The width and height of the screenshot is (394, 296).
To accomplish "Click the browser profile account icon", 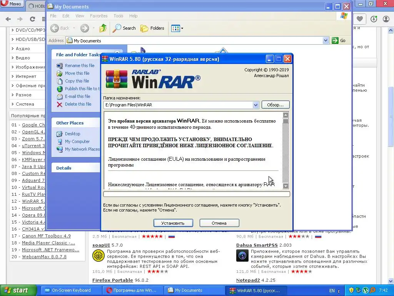I will (x=386, y=19).
